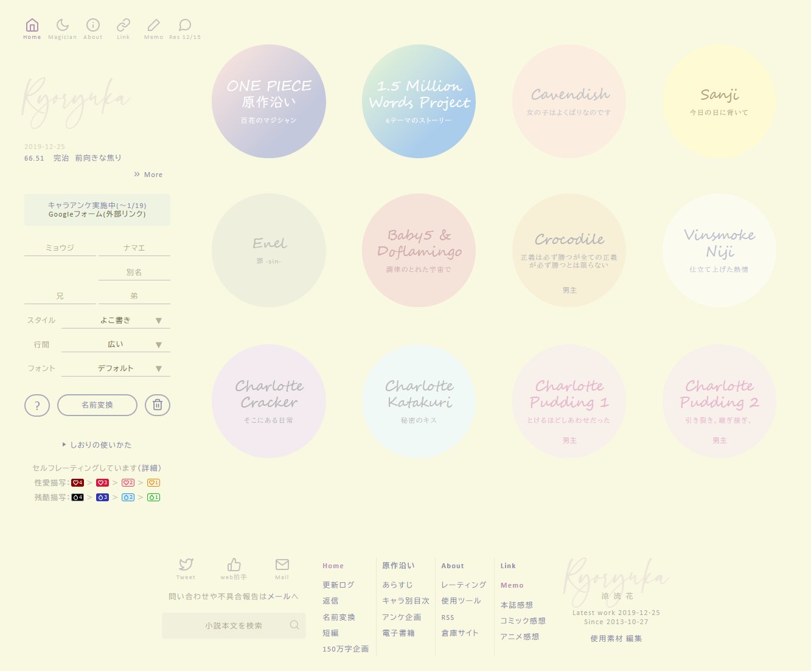The image size is (811, 671).
Task: Open the 行間 dropdown
Action: [x=116, y=344]
